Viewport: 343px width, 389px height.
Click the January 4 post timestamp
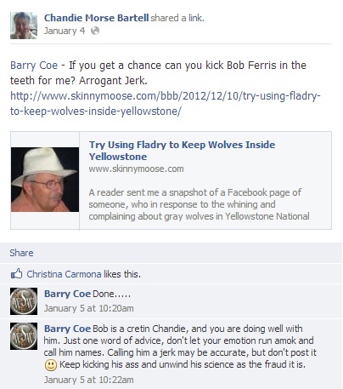point(65,31)
